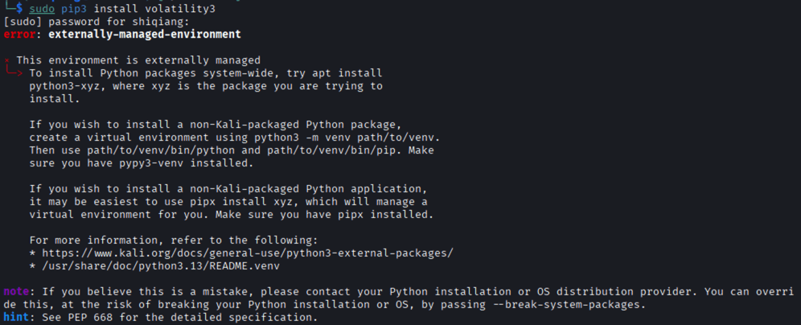Click the red 'error:' label
The height and width of the screenshot is (325, 801).
click(23, 35)
